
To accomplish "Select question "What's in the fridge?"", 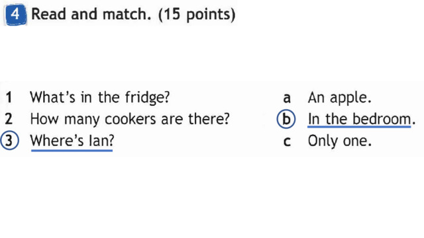I will tap(99, 97).
